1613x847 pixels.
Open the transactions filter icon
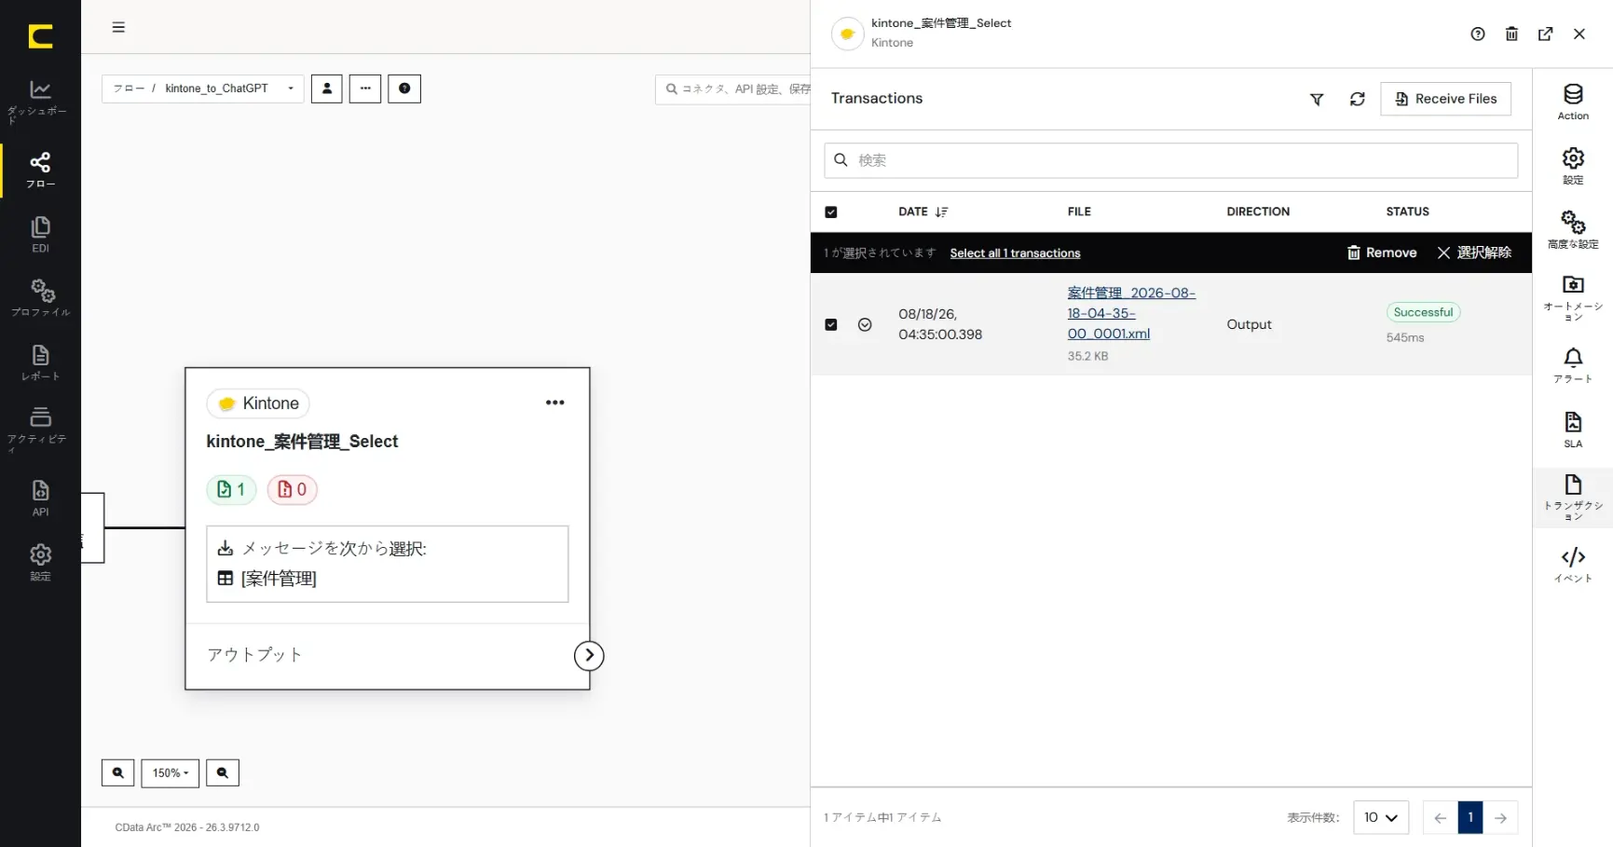(1317, 99)
